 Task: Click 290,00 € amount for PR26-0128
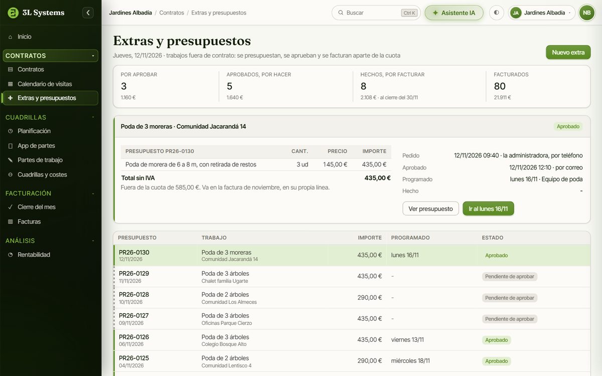pyautogui.click(x=370, y=298)
